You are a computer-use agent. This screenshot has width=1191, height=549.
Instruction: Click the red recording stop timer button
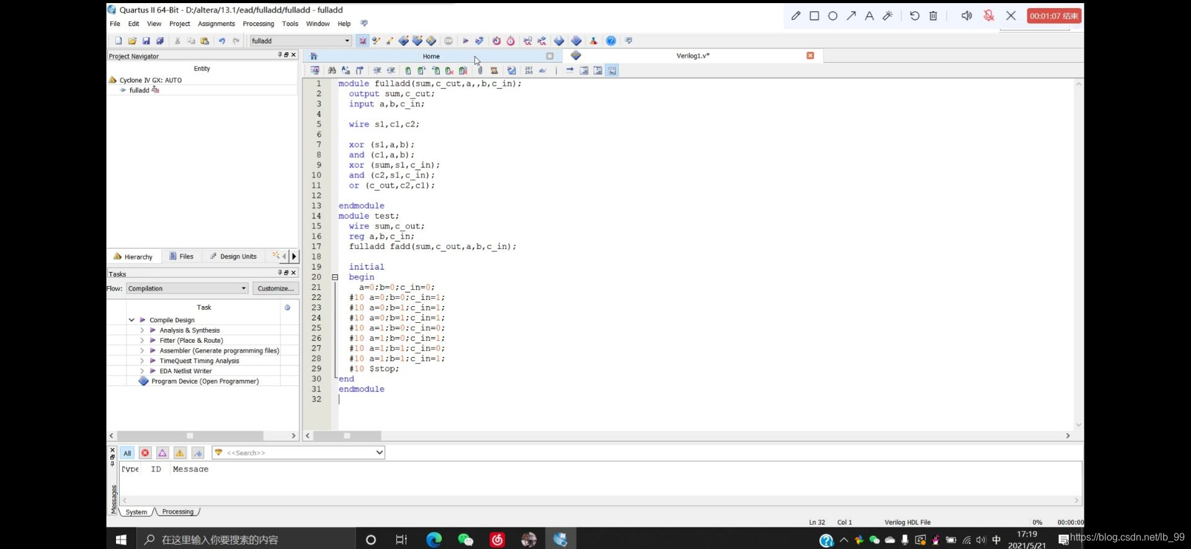[1054, 16]
